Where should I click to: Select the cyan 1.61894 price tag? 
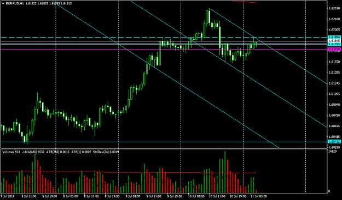pyautogui.click(x=334, y=38)
